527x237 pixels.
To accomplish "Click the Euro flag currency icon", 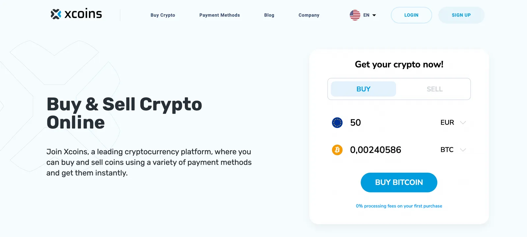I will pos(337,123).
